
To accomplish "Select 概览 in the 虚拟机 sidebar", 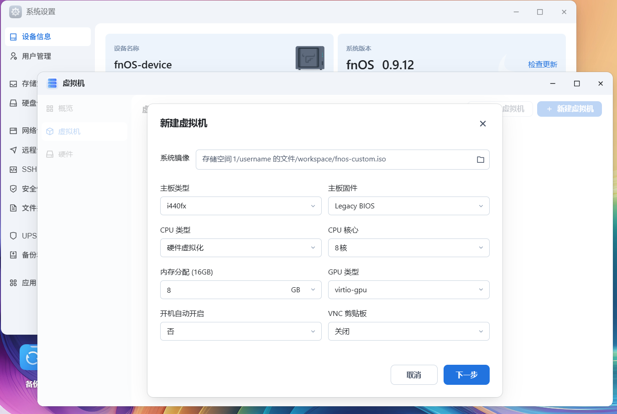I will point(84,109).
